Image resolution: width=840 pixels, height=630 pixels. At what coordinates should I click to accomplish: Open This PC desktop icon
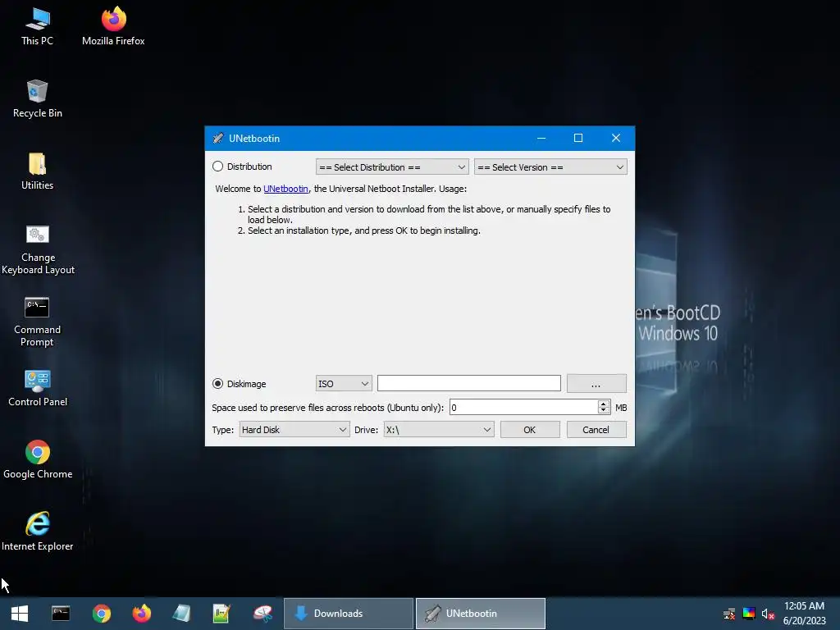pos(38,26)
